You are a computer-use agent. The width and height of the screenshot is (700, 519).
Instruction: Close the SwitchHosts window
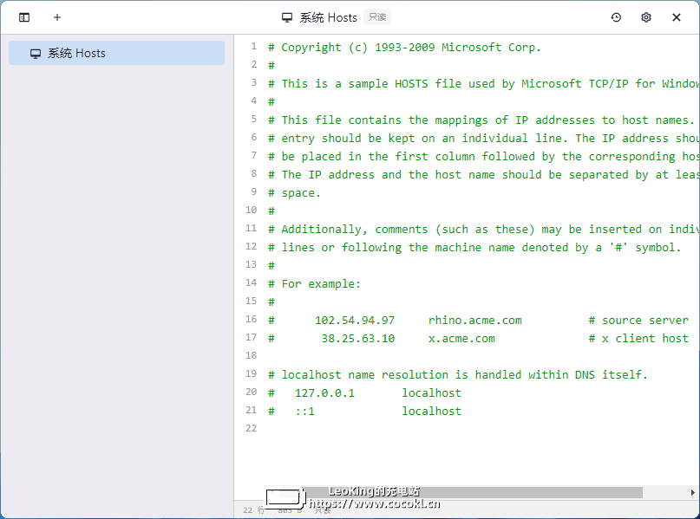(x=677, y=17)
